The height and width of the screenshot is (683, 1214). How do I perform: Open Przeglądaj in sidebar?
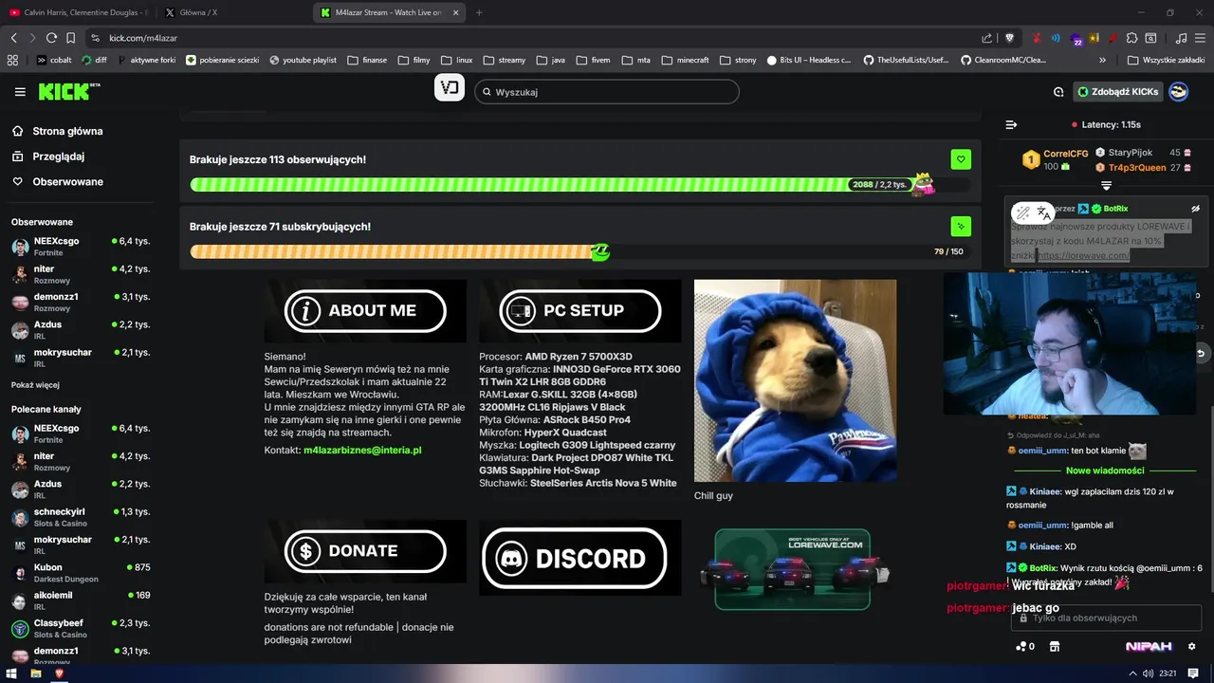coord(49,157)
